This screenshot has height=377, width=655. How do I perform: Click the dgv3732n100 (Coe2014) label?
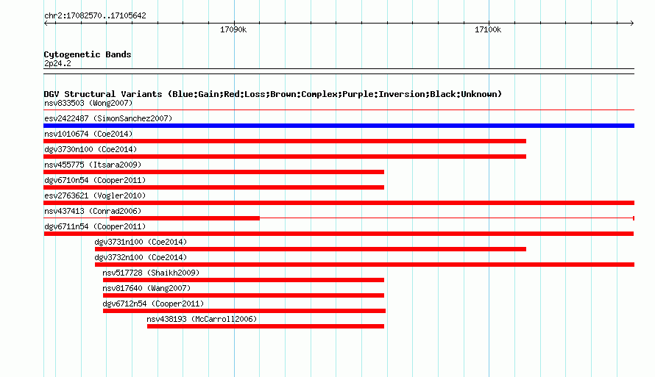(x=141, y=257)
